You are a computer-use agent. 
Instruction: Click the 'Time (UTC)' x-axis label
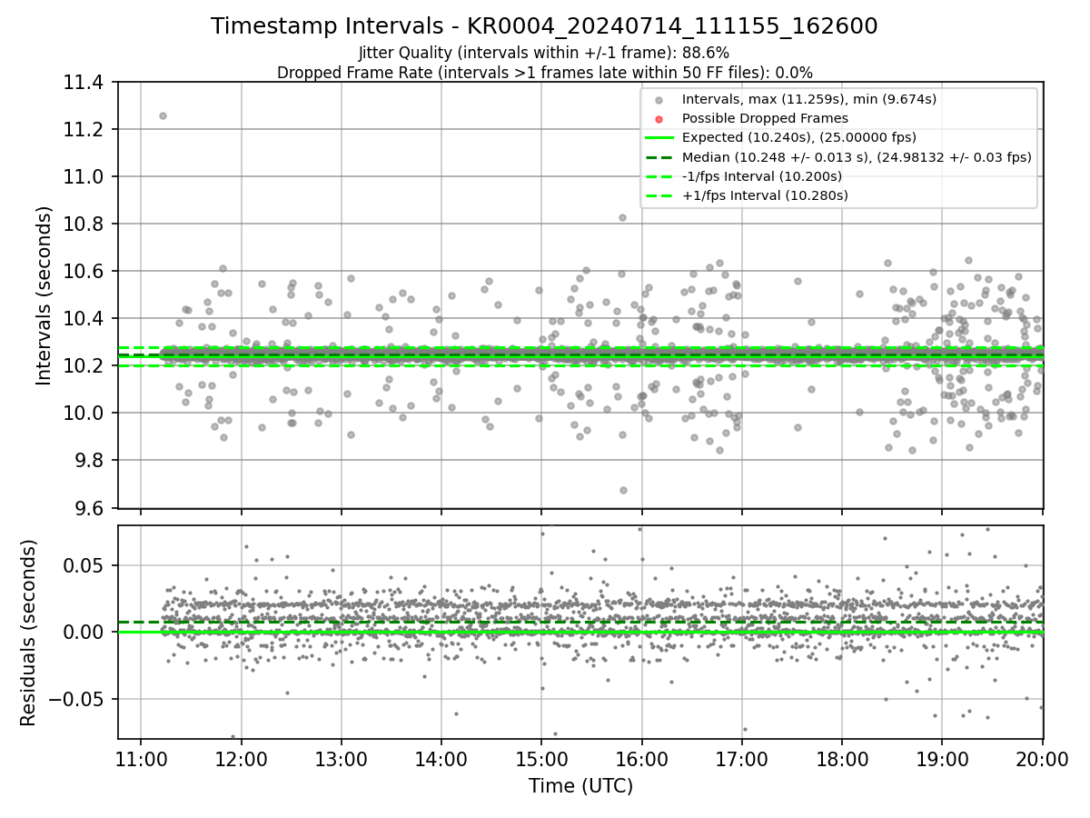pyautogui.click(x=580, y=785)
